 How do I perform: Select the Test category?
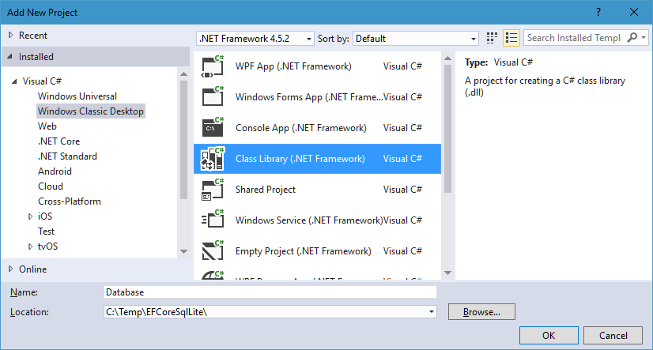[46, 231]
